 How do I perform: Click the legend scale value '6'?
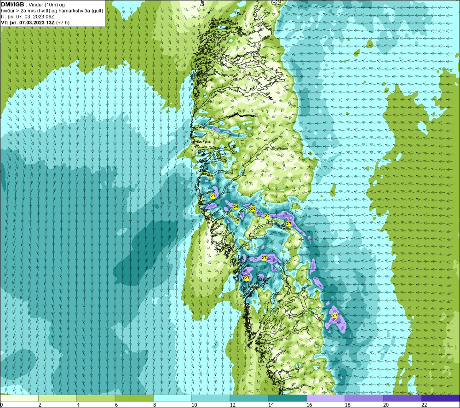pos(116,405)
